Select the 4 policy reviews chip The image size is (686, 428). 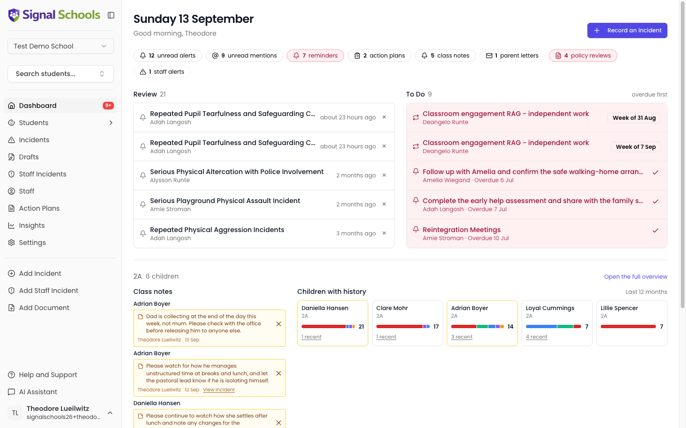click(583, 56)
